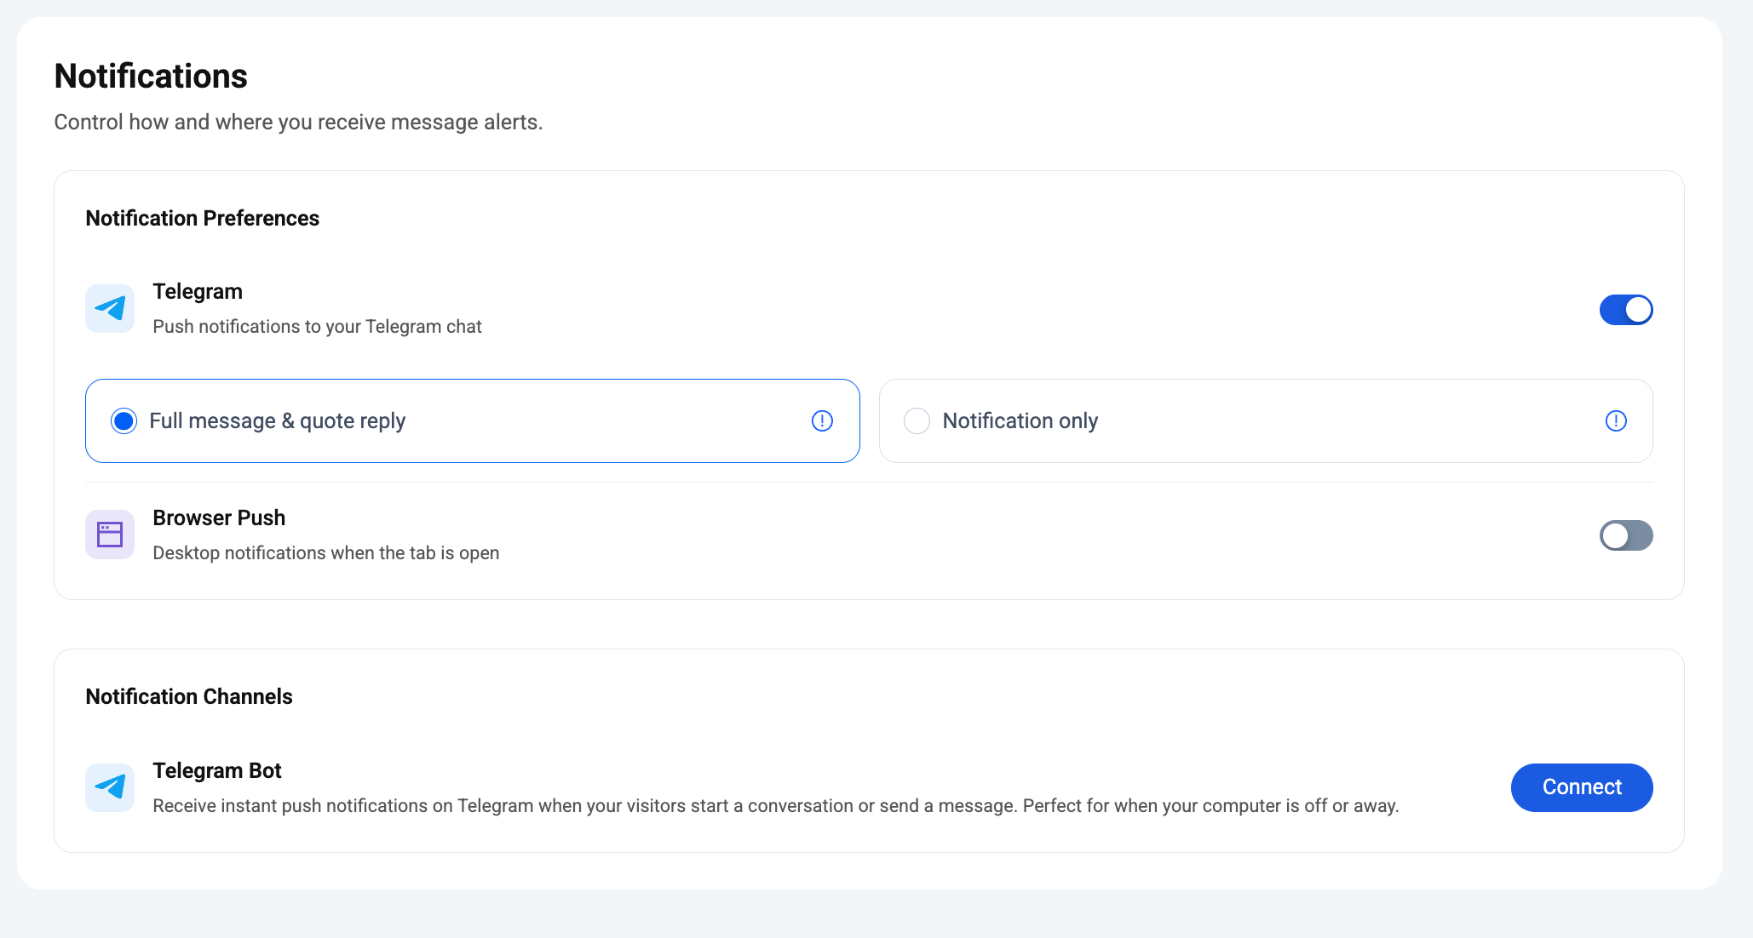The height and width of the screenshot is (938, 1753).
Task: Click the Telegram Bot paper-plane icon
Action: 110,787
